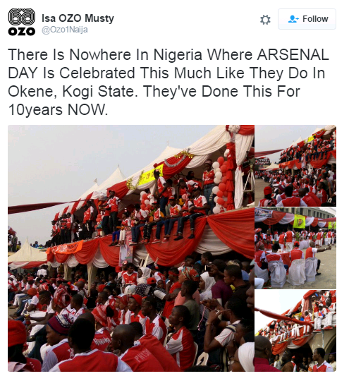Click the OZO profile avatar
Image resolution: width=337 pixels, height=376 pixels.
tap(22, 22)
